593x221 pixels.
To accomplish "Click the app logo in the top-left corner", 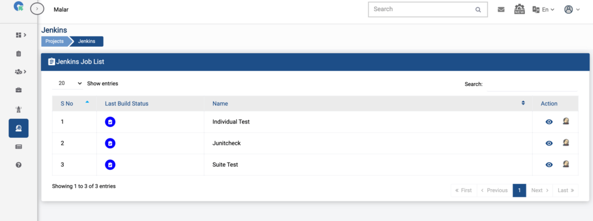I will [x=19, y=7].
